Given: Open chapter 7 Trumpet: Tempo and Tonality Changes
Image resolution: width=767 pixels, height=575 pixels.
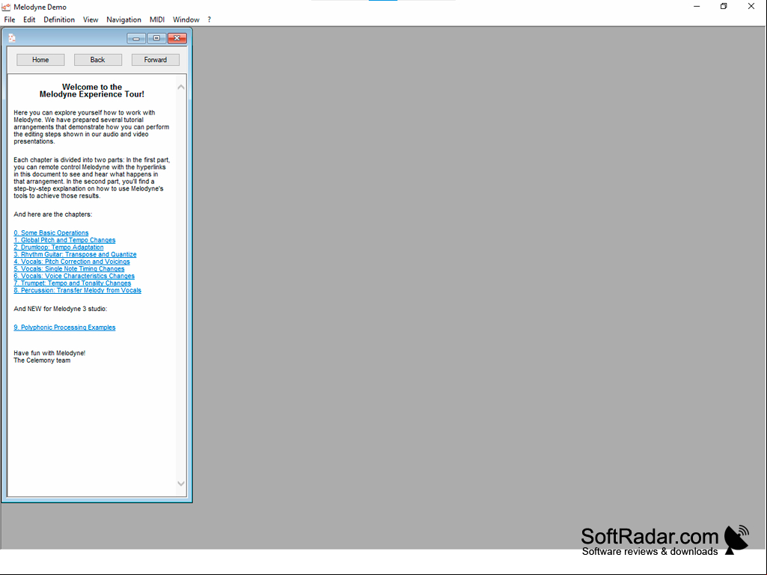Looking at the screenshot, I should (73, 283).
